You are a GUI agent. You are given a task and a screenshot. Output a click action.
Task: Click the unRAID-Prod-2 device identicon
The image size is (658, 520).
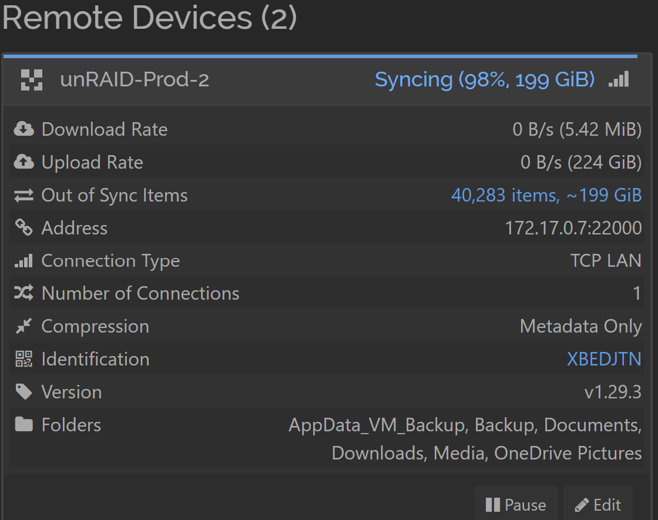tap(32, 80)
